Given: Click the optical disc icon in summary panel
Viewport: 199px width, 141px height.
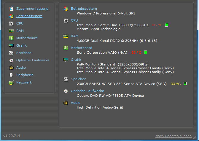Looking at the screenshot, I should (x=66, y=91).
